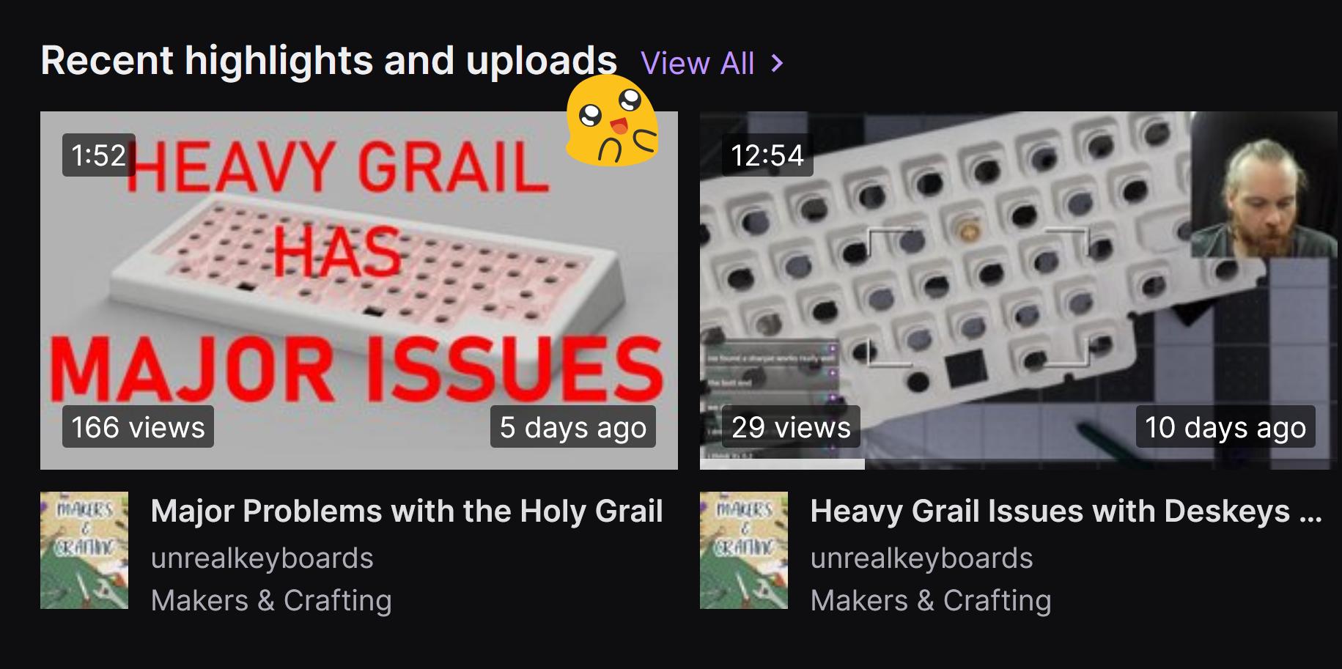The image size is (1342, 669).
Task: Click the 29 views label
Action: coord(791,426)
